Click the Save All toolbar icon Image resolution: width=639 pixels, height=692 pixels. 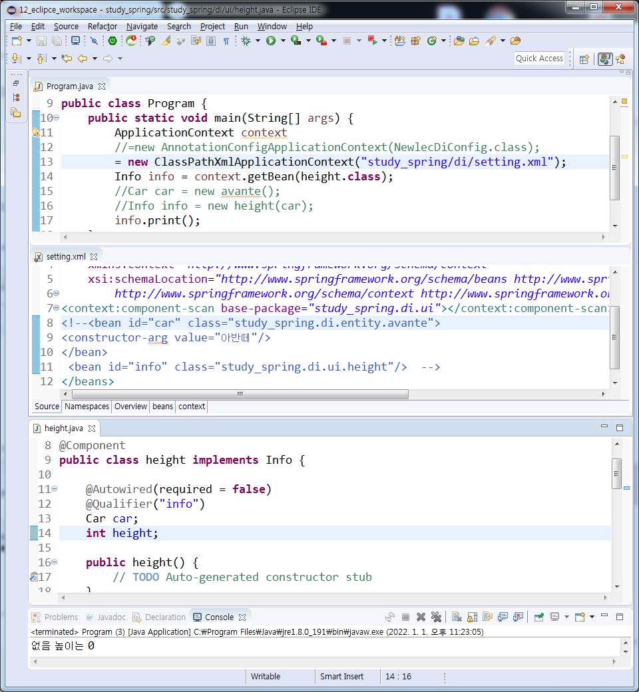pyautogui.click(x=57, y=41)
